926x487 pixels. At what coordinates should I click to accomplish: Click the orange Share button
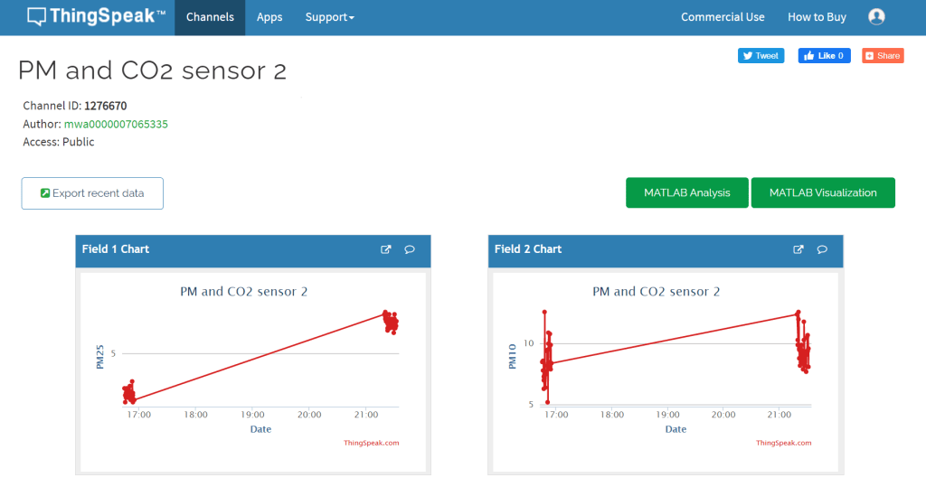coord(883,56)
